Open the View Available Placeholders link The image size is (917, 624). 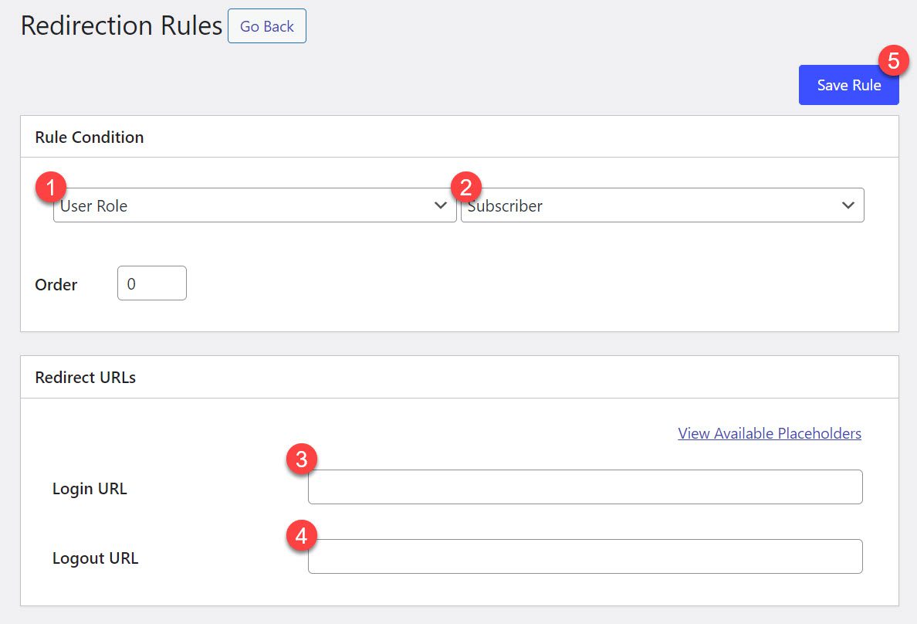(770, 433)
